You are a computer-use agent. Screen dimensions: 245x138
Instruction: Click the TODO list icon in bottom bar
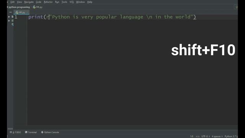point(11,132)
